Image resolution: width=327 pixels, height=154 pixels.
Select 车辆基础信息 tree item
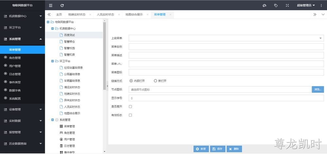(x=72, y=81)
